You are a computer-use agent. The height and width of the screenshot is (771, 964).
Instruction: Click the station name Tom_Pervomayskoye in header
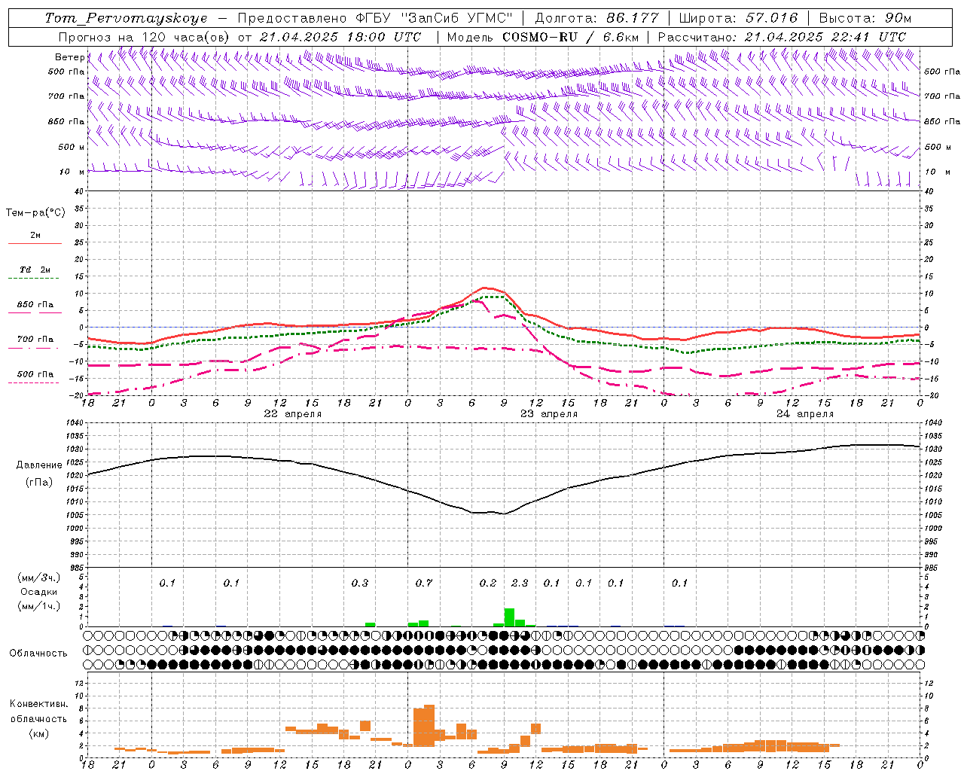pos(126,18)
